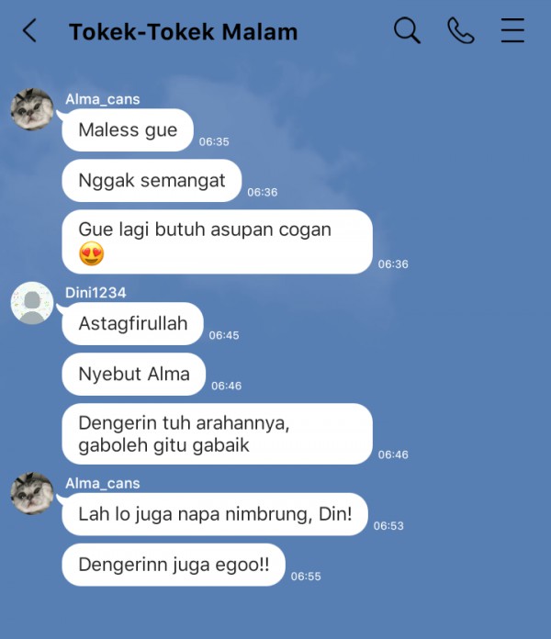The width and height of the screenshot is (551, 639).
Task: Click the first Alma_cans sender name
Action: (103, 99)
